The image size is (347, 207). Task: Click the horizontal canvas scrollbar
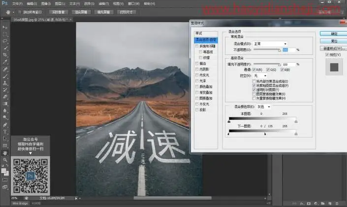[173, 198]
